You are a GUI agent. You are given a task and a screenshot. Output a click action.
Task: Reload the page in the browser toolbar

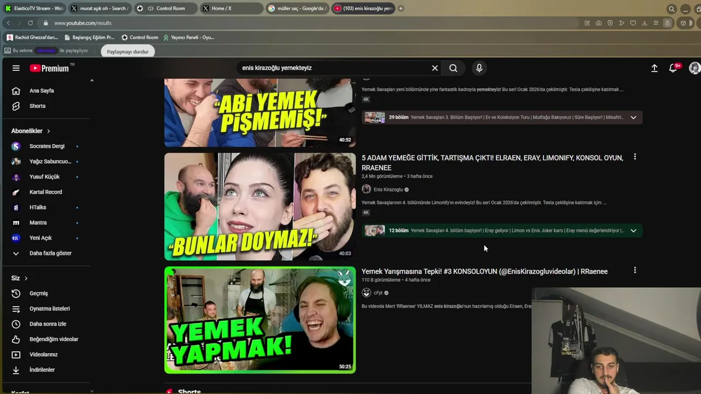(30, 23)
